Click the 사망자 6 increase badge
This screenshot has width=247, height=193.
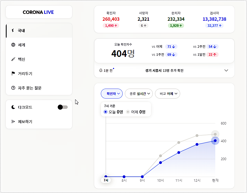coord(143,26)
